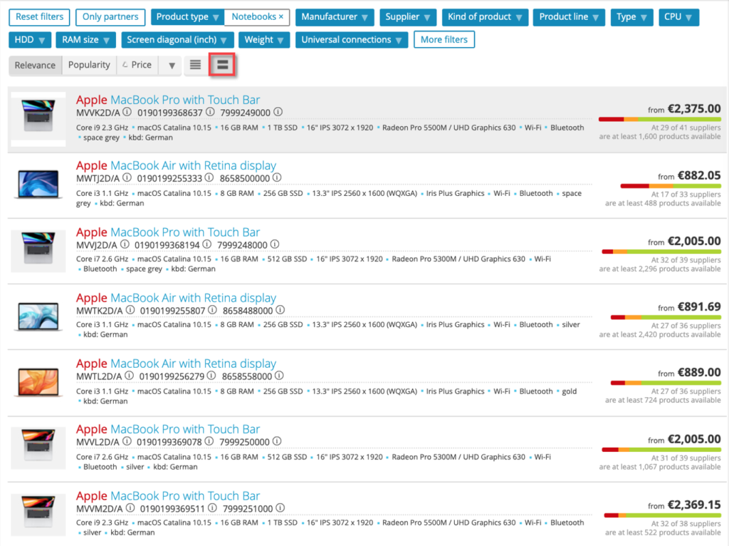This screenshot has height=546, width=729.
Task: Open MacBook Pro MVVK2D/A product title
Action: coord(168,100)
